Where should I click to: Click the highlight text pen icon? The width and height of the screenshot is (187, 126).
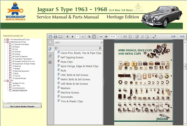click(x=142, y=37)
